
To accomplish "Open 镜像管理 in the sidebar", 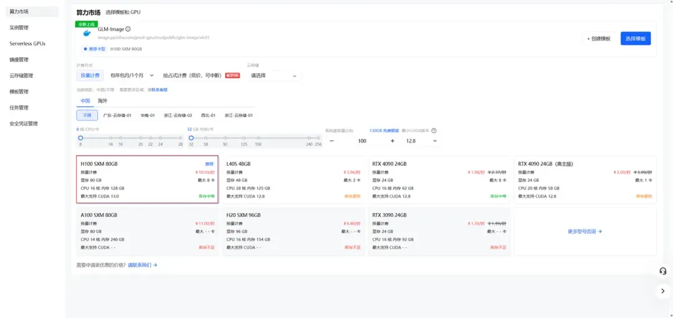I will pyautogui.click(x=19, y=60).
